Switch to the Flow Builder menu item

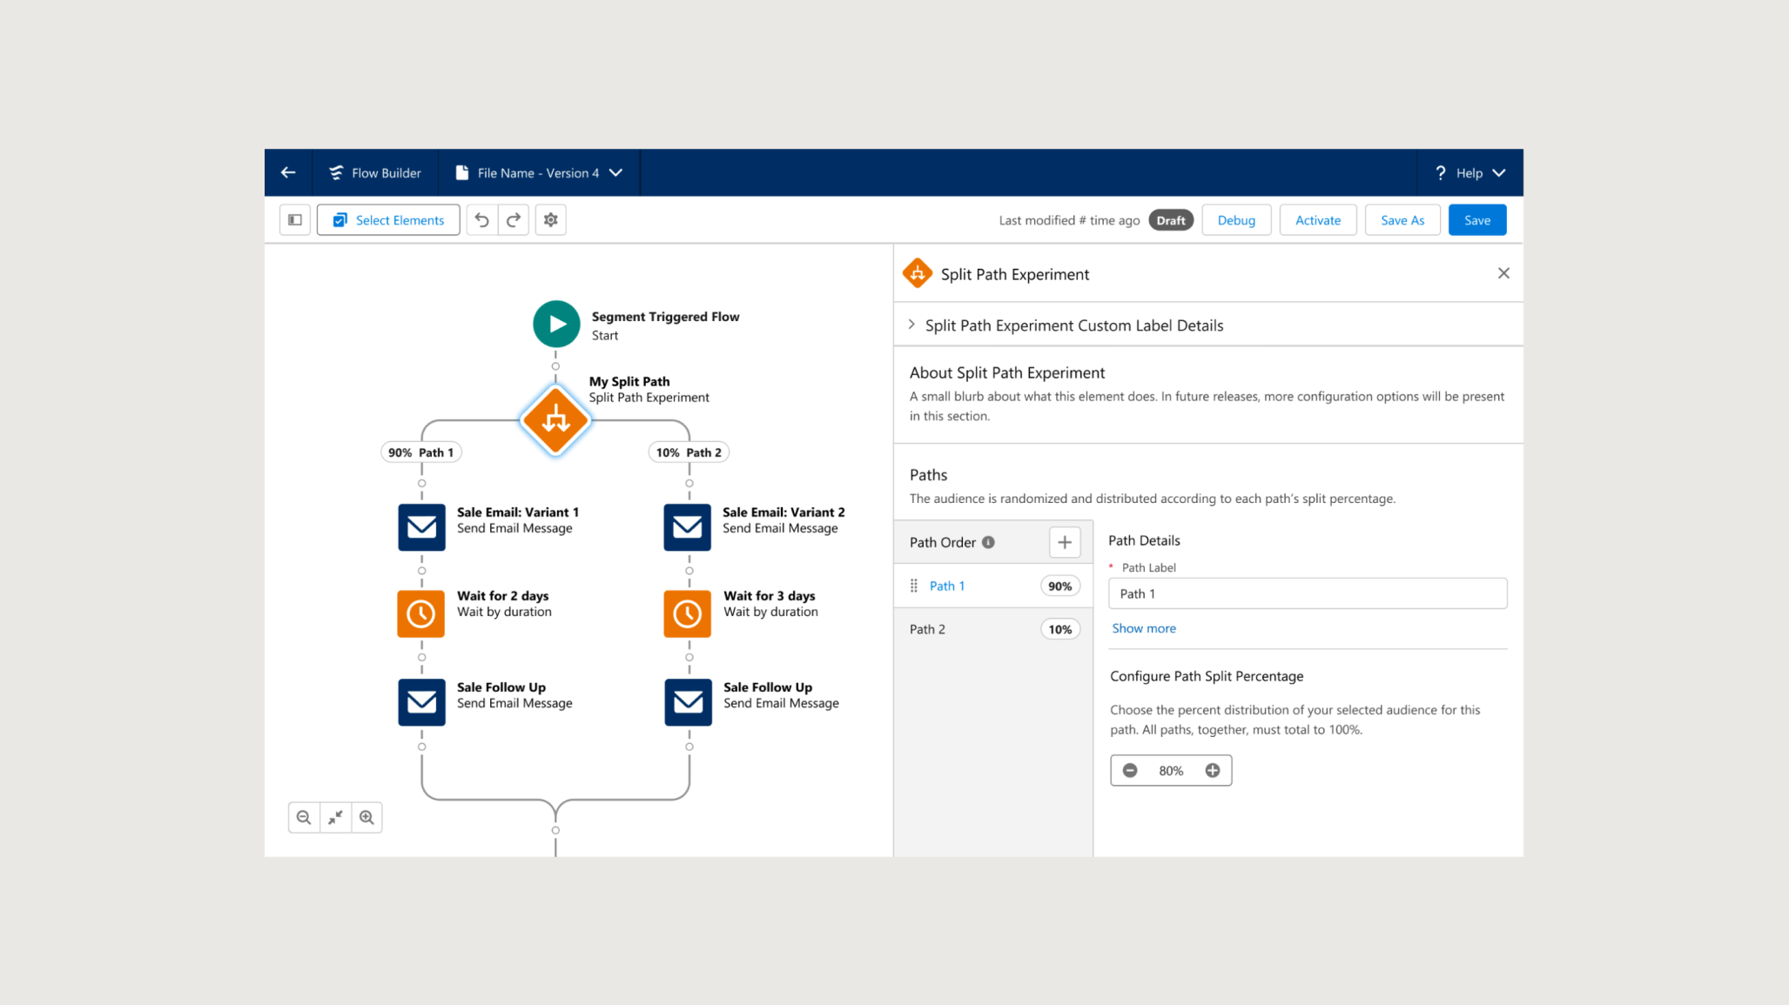click(x=374, y=172)
